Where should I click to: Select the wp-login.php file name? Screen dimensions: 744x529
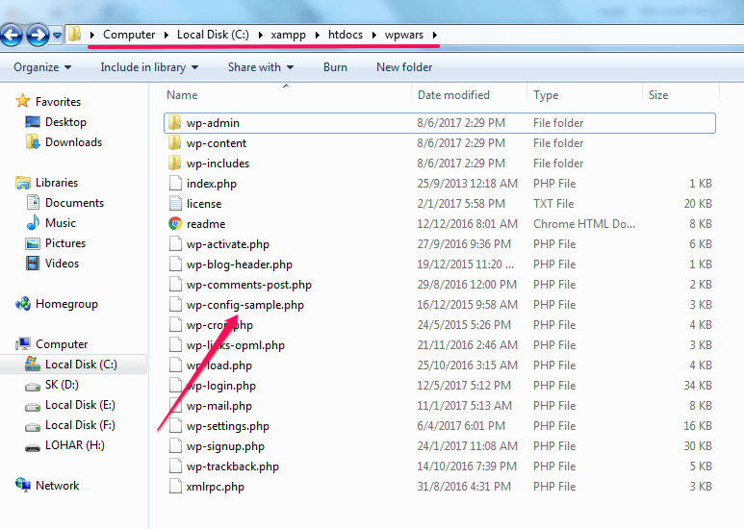(220, 386)
